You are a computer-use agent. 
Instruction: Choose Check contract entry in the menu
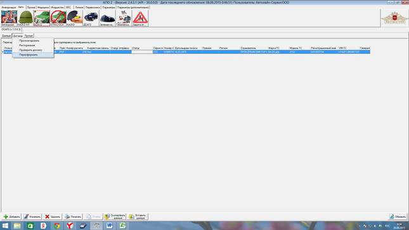coord(33,50)
